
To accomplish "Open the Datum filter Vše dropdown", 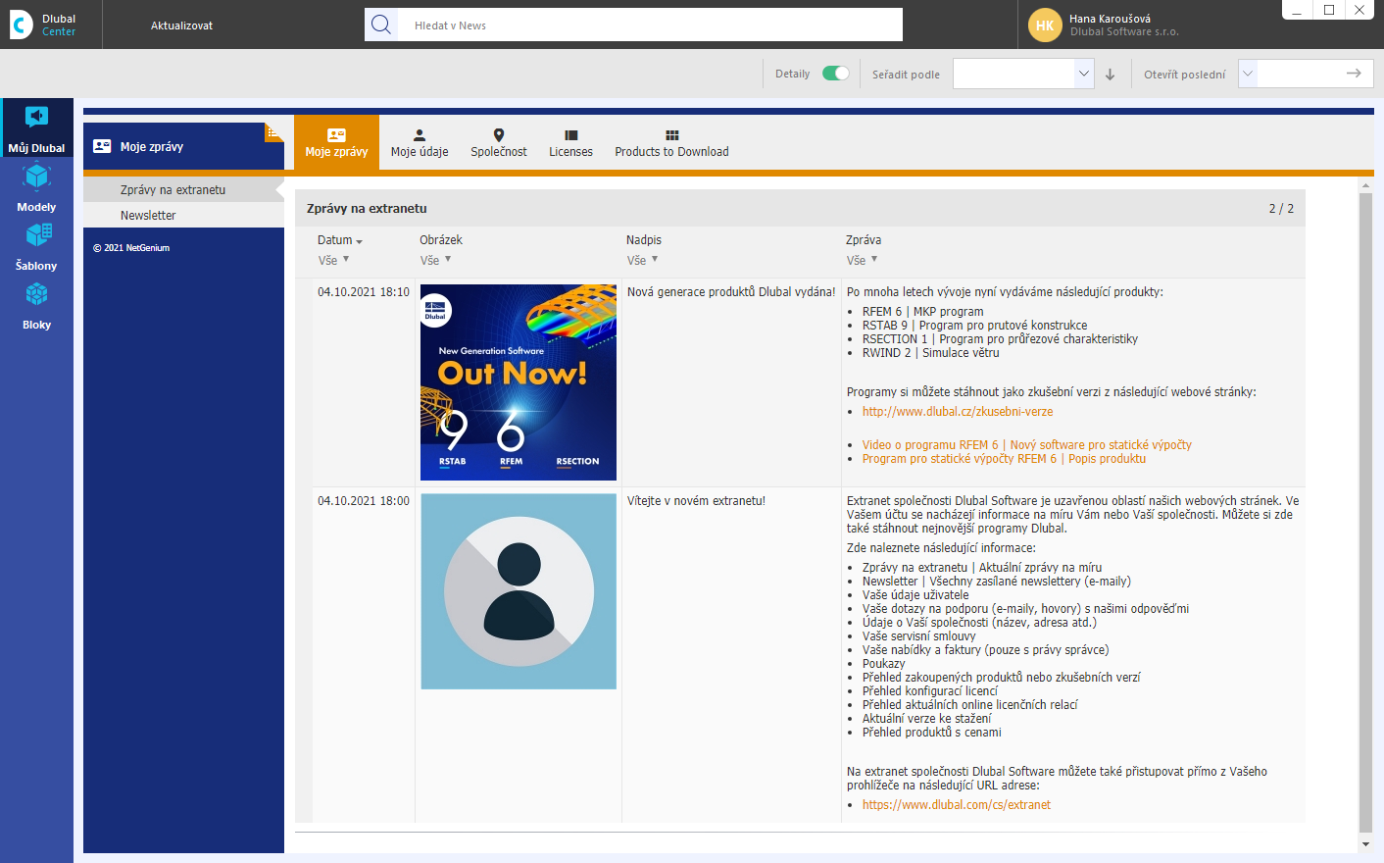I will [x=333, y=260].
